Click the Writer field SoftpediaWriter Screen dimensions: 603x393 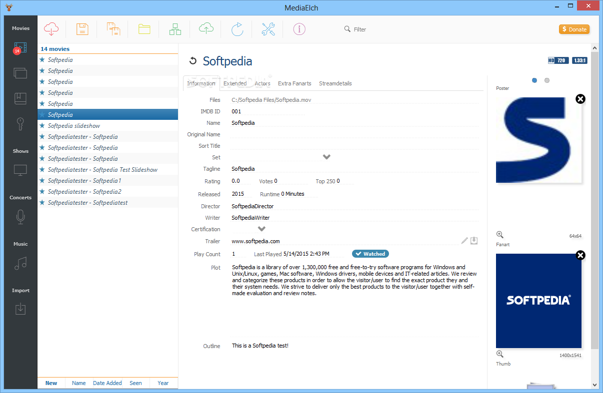(x=354, y=218)
